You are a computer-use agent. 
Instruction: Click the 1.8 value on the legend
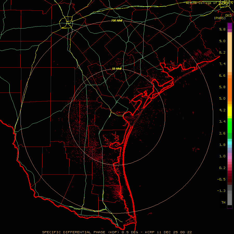point(222,145)
